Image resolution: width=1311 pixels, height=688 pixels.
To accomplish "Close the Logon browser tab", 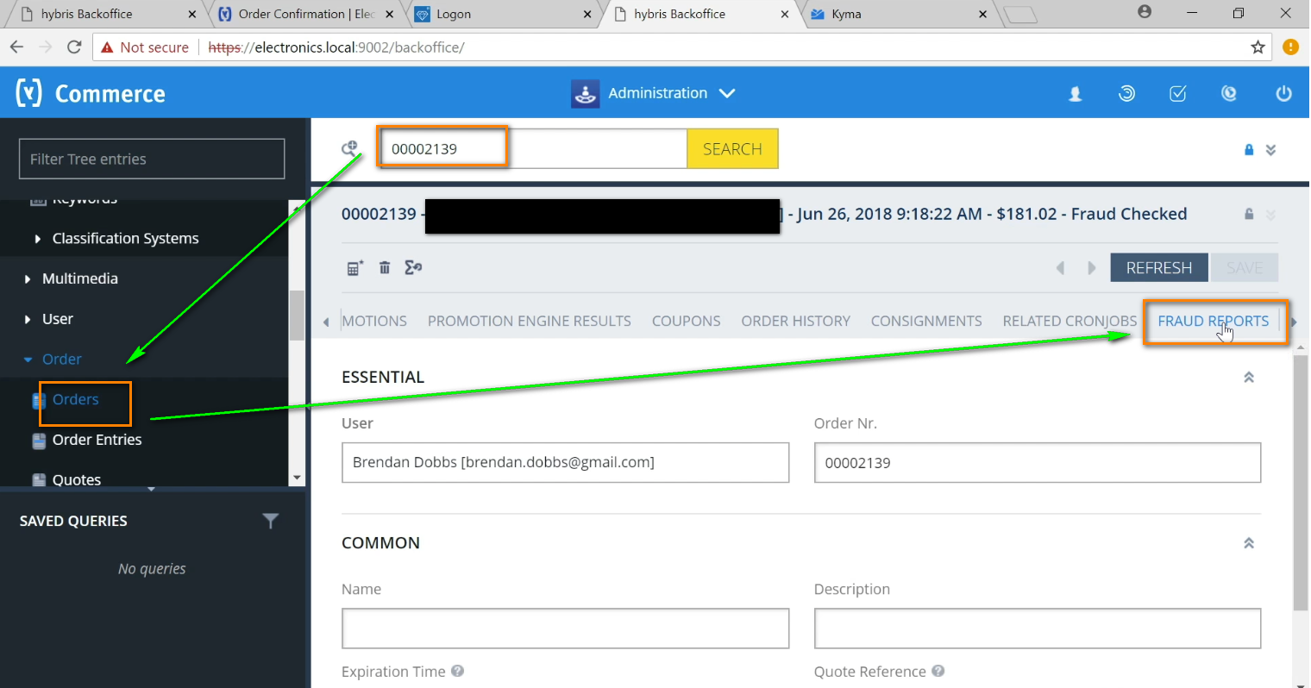I will pos(587,14).
